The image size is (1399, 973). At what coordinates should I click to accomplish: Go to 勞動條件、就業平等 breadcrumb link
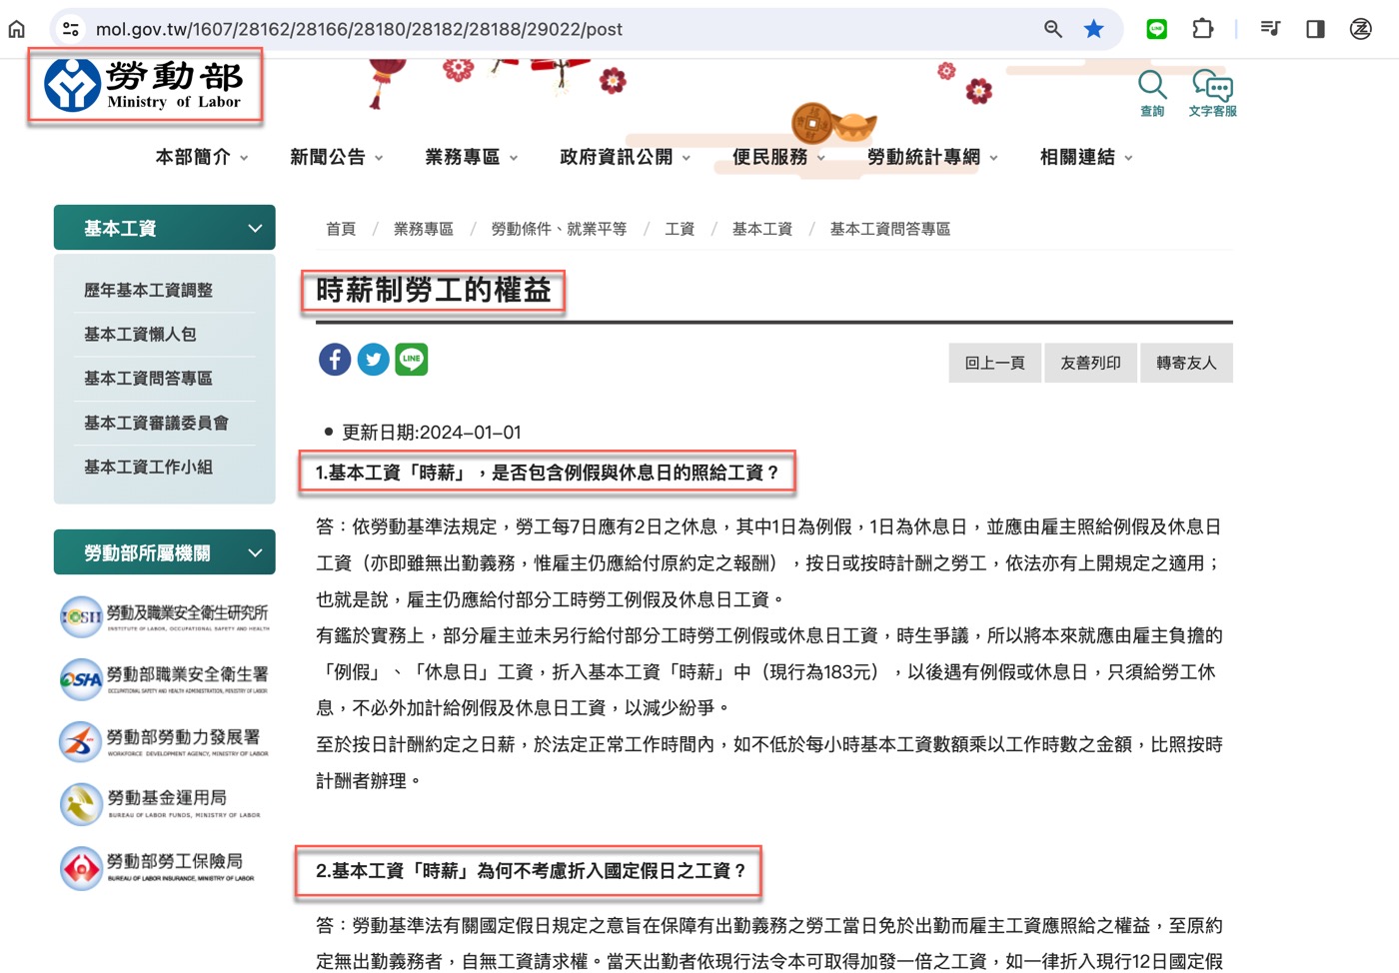point(559,229)
